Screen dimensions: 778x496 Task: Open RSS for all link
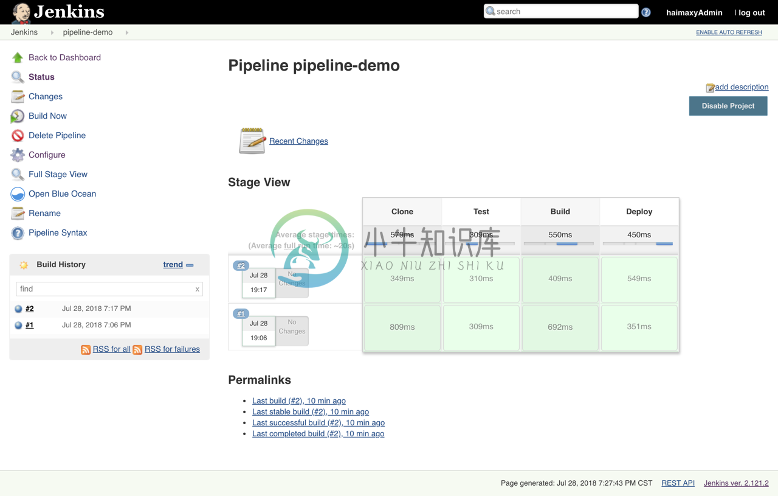(x=111, y=349)
